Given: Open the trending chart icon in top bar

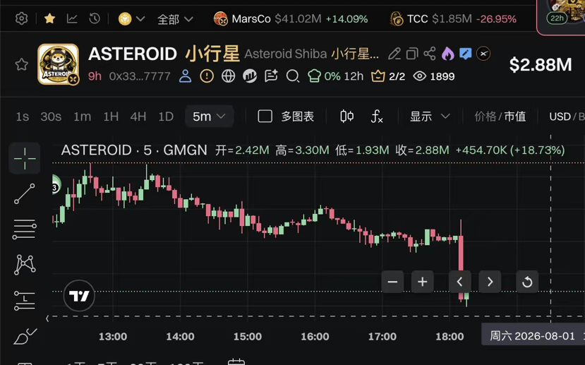Looking at the screenshot, I should (x=72, y=18).
